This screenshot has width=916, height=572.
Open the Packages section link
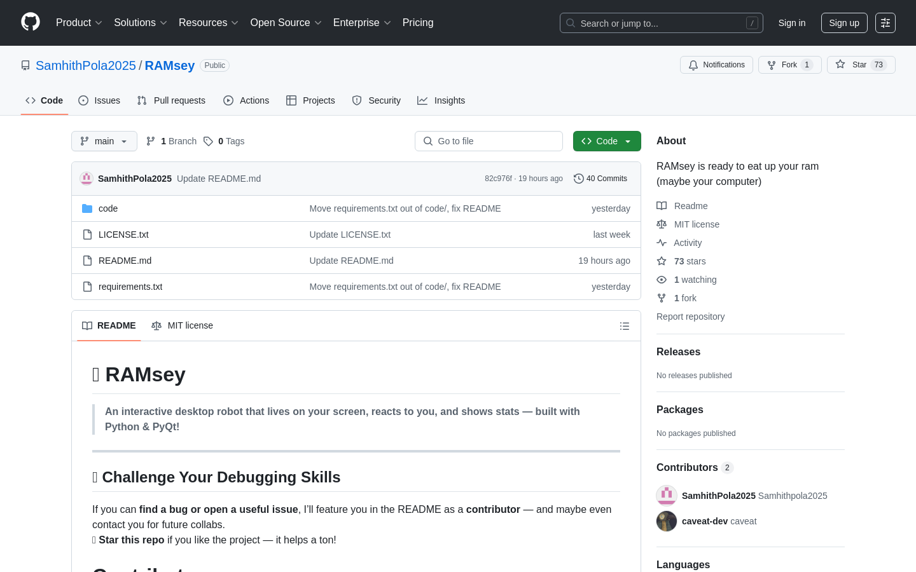[x=680, y=410]
